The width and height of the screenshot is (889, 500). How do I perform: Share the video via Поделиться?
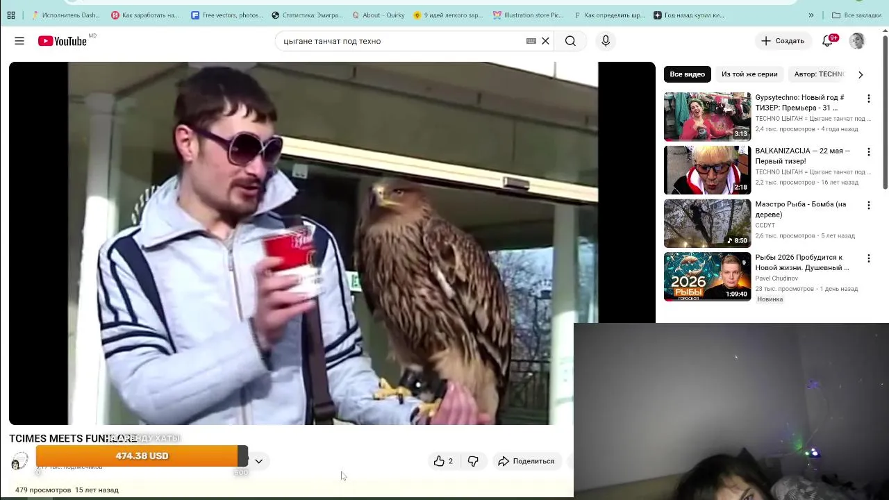[x=526, y=461]
